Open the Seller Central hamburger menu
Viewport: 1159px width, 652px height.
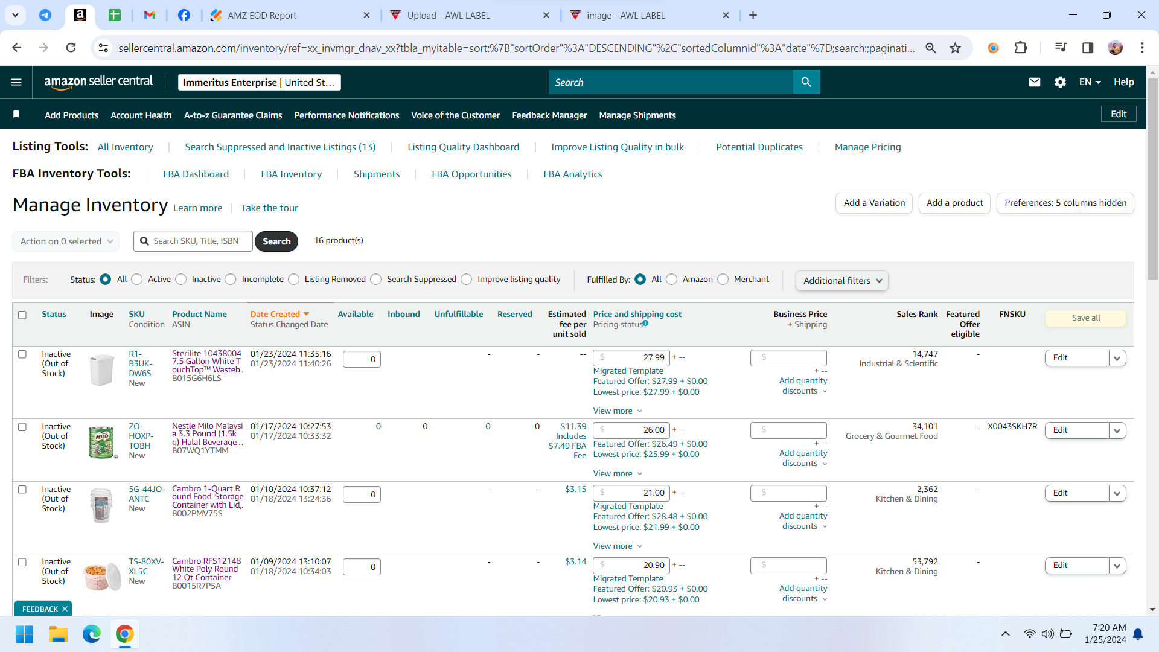[x=16, y=82]
